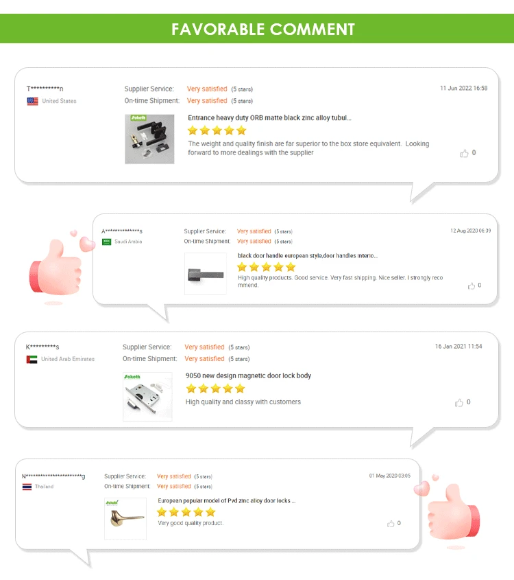Click thumbs-up icon on United Arab Emirates review
Viewport: 514px width, 580px height.
pos(458,402)
